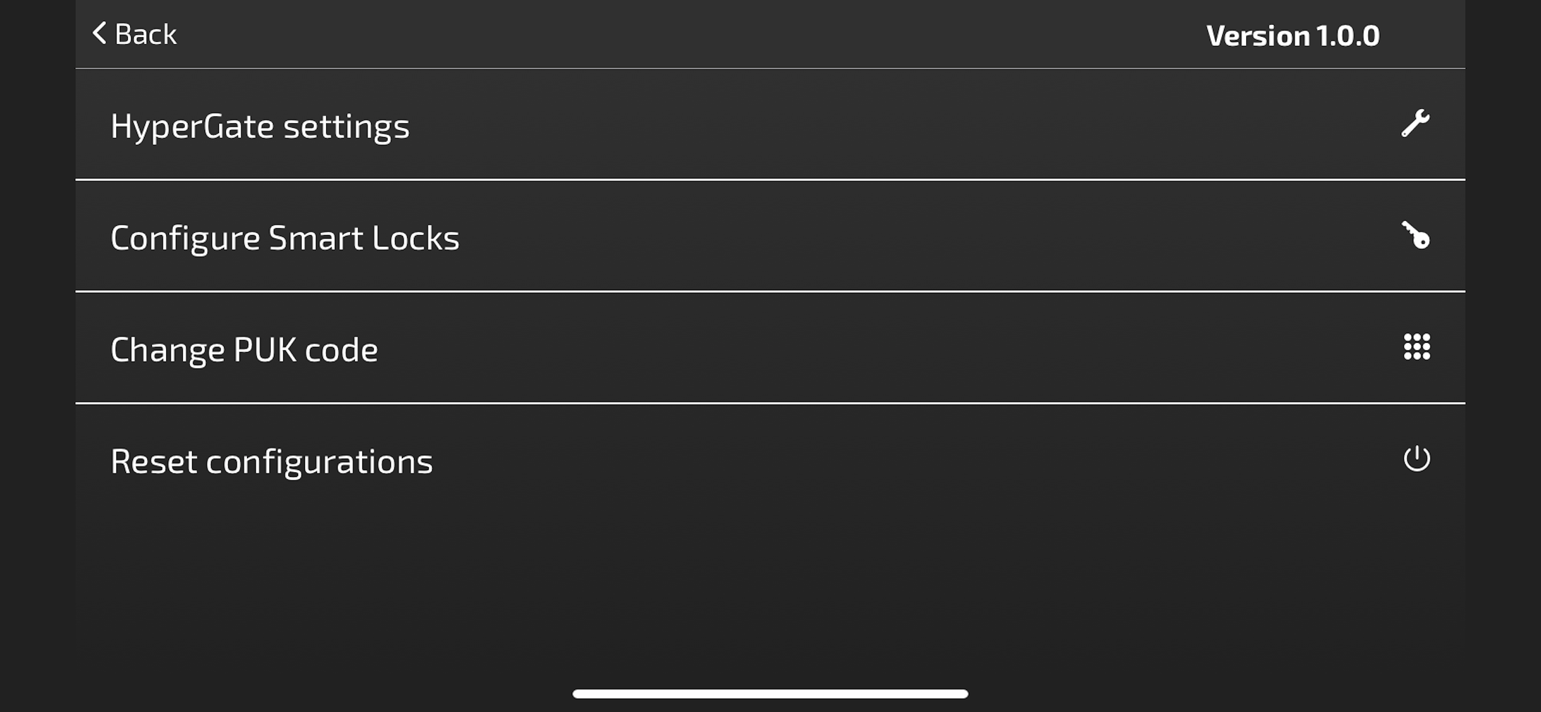The width and height of the screenshot is (1541, 712).
Task: Tap the home indicator bar at bottom
Action: [770, 694]
